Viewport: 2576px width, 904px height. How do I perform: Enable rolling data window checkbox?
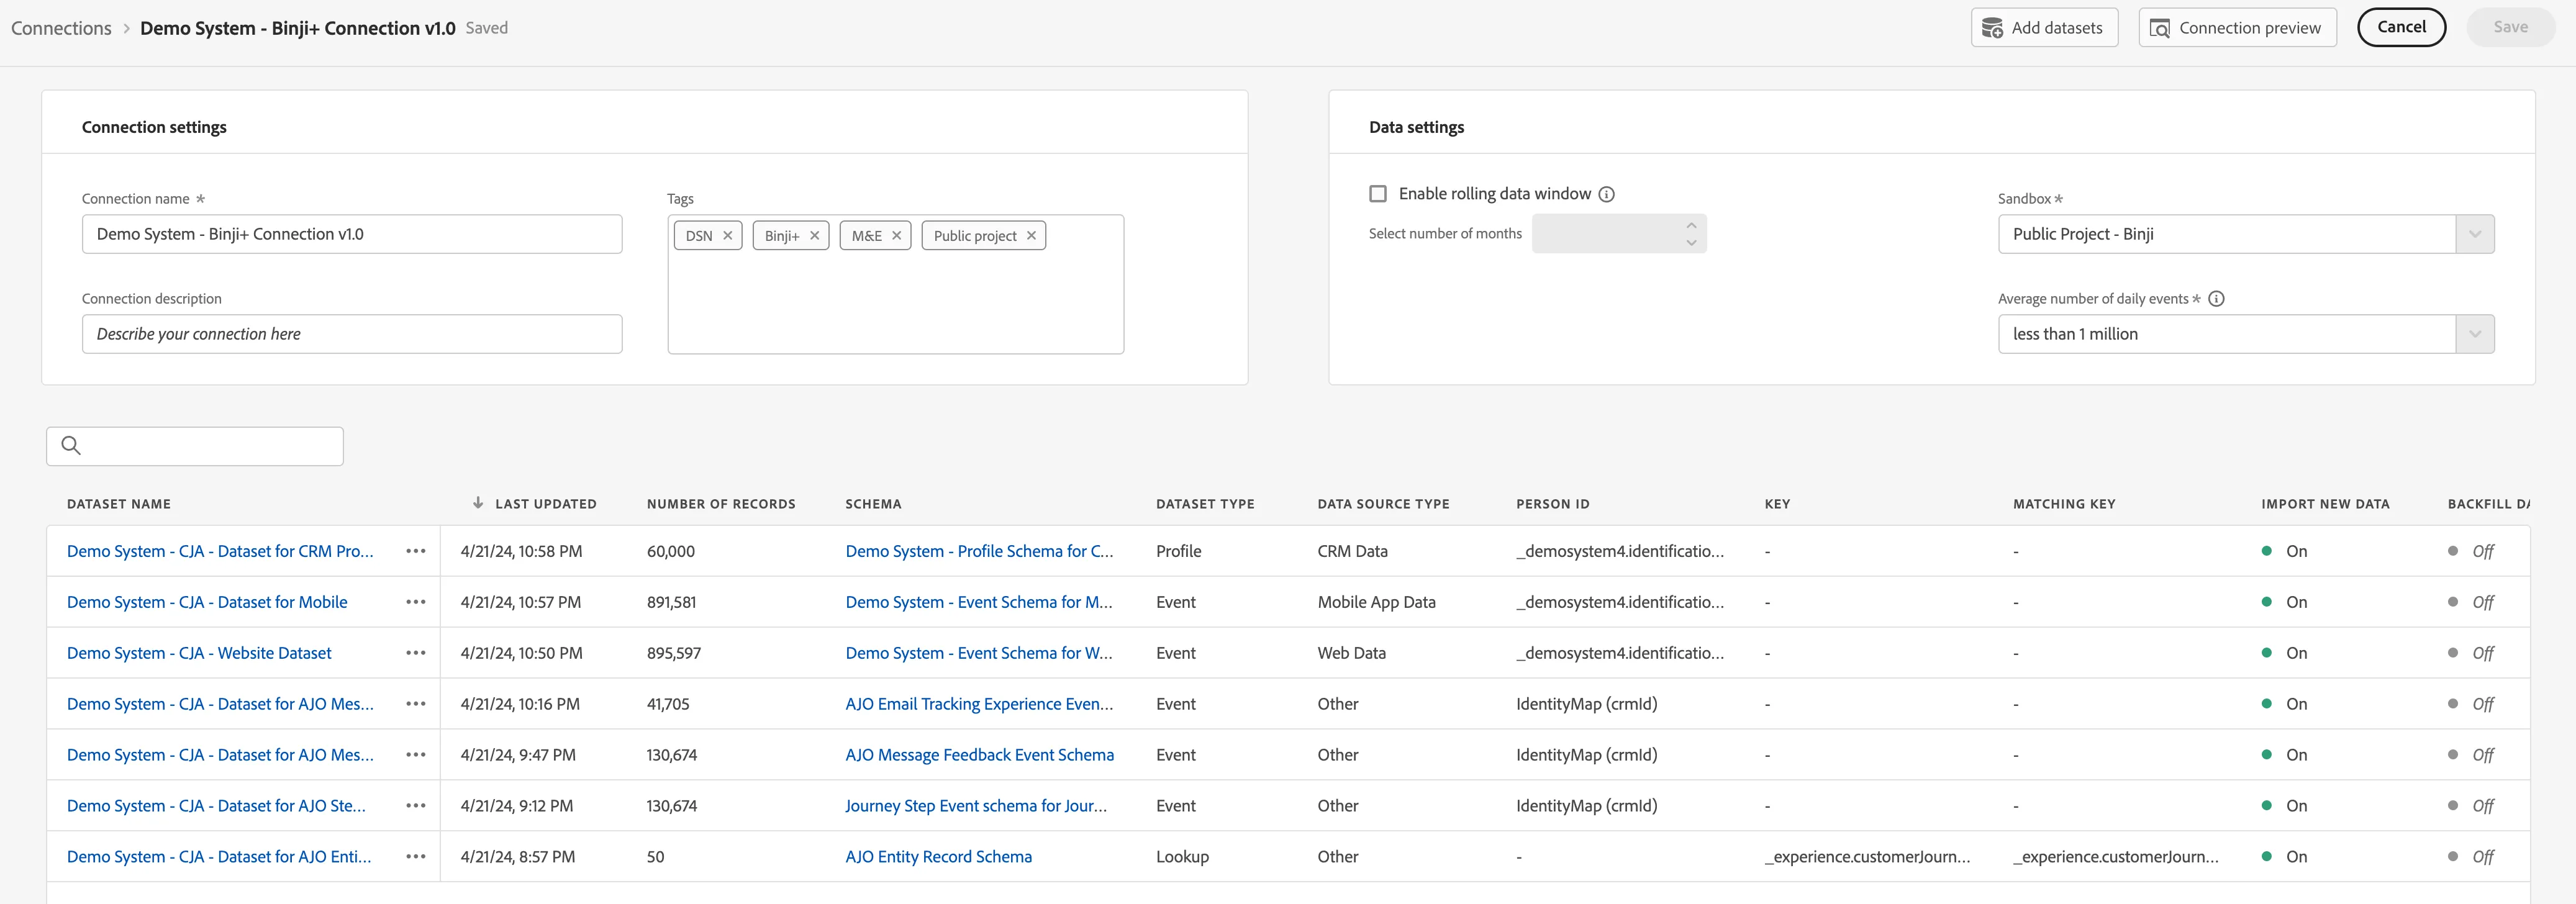tap(1378, 194)
